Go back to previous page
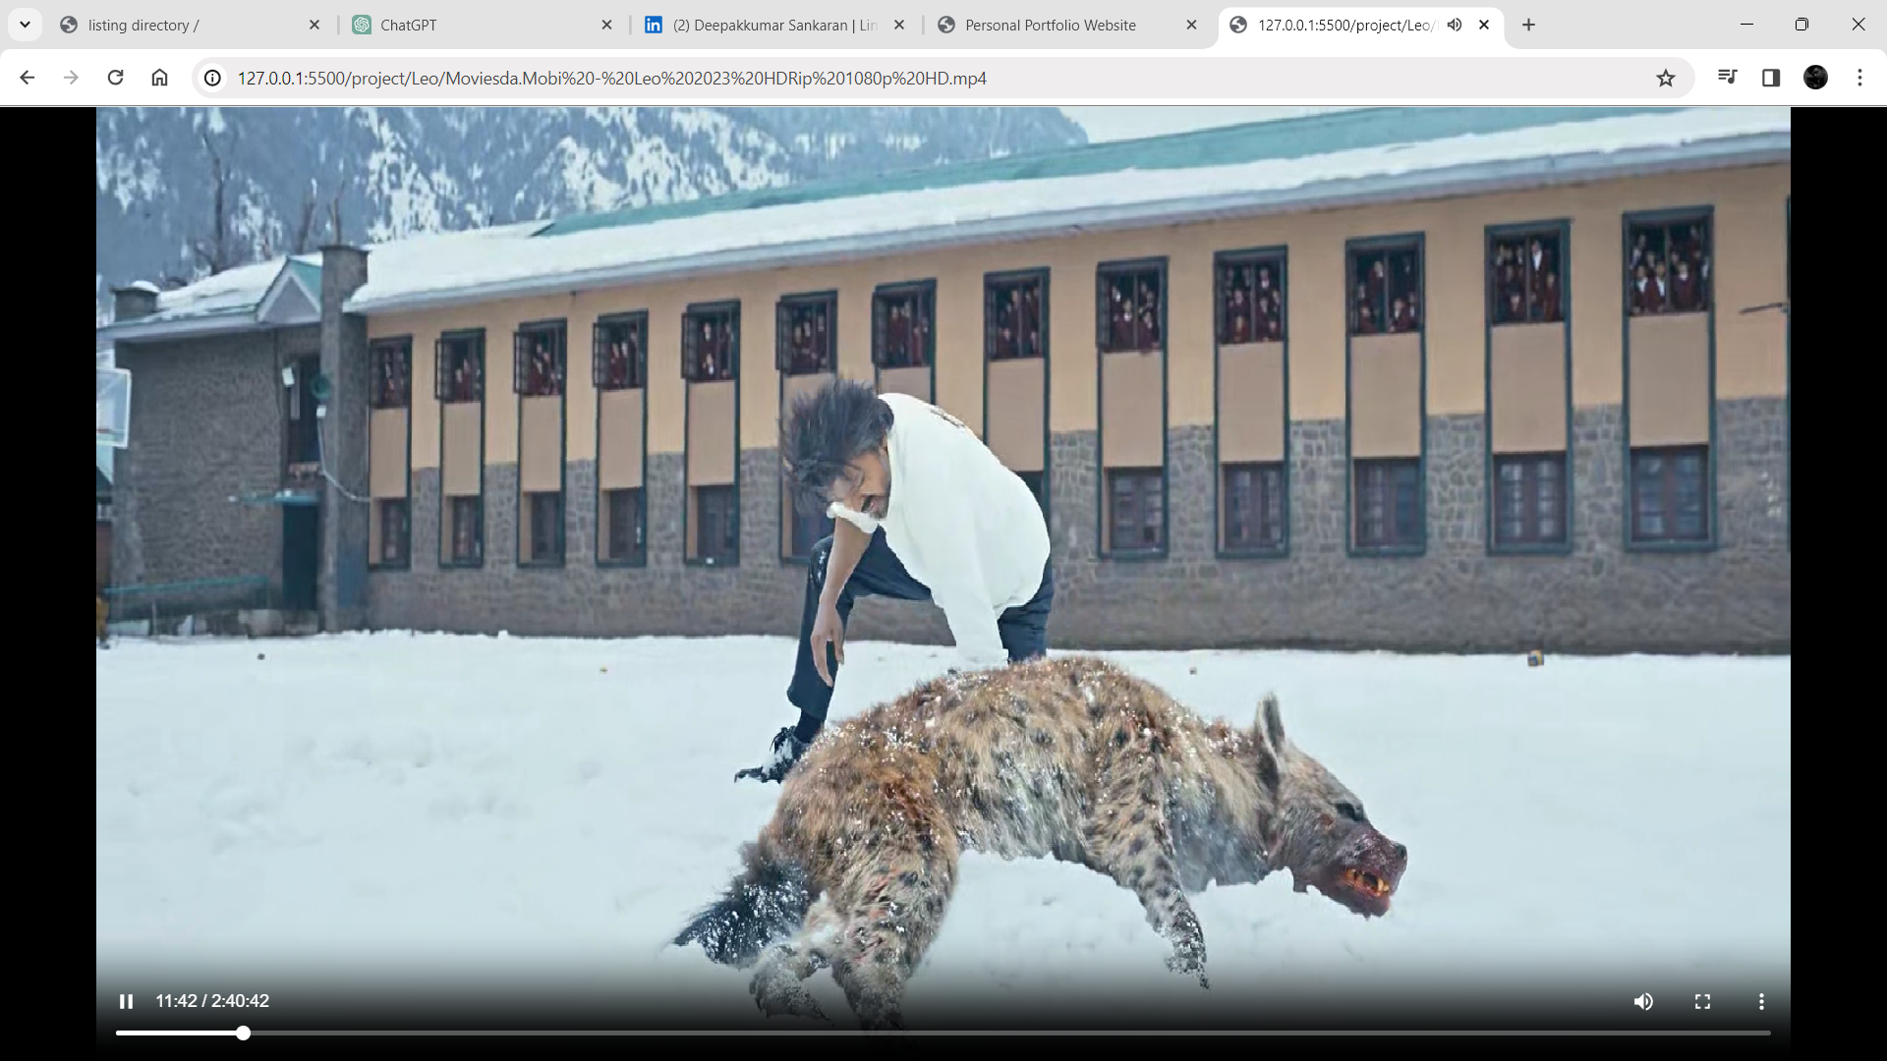1887x1061 pixels. point(27,78)
